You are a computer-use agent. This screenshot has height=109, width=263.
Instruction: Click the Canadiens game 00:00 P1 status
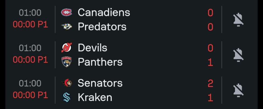click(30, 25)
